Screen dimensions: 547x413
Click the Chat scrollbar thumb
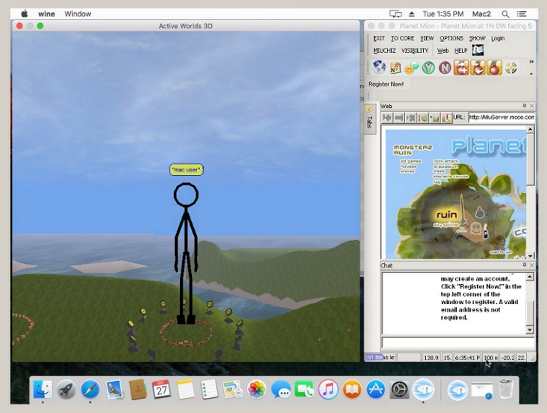530,312
